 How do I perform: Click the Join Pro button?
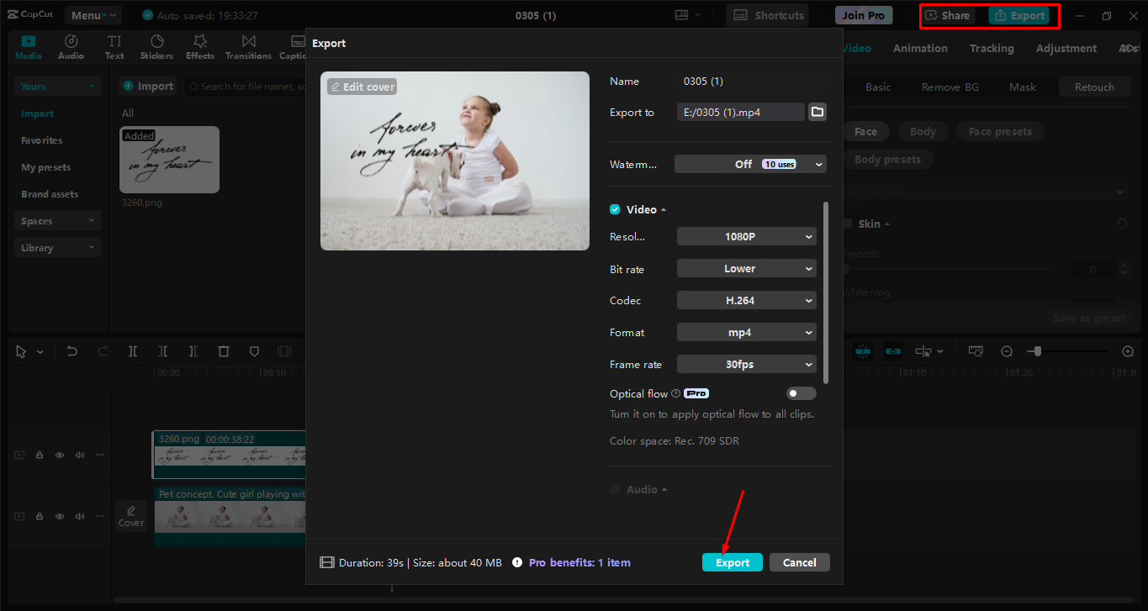click(863, 14)
